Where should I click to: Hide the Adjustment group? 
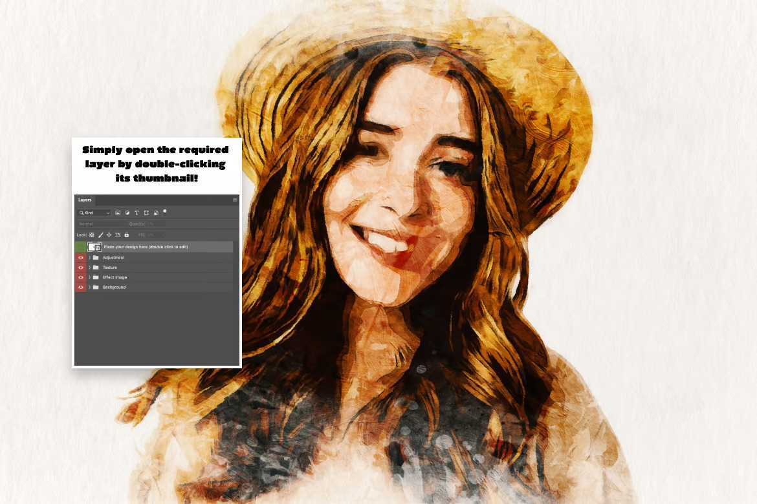pos(80,258)
